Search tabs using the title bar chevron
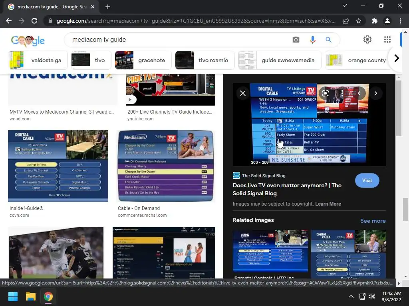 click(x=345, y=6)
